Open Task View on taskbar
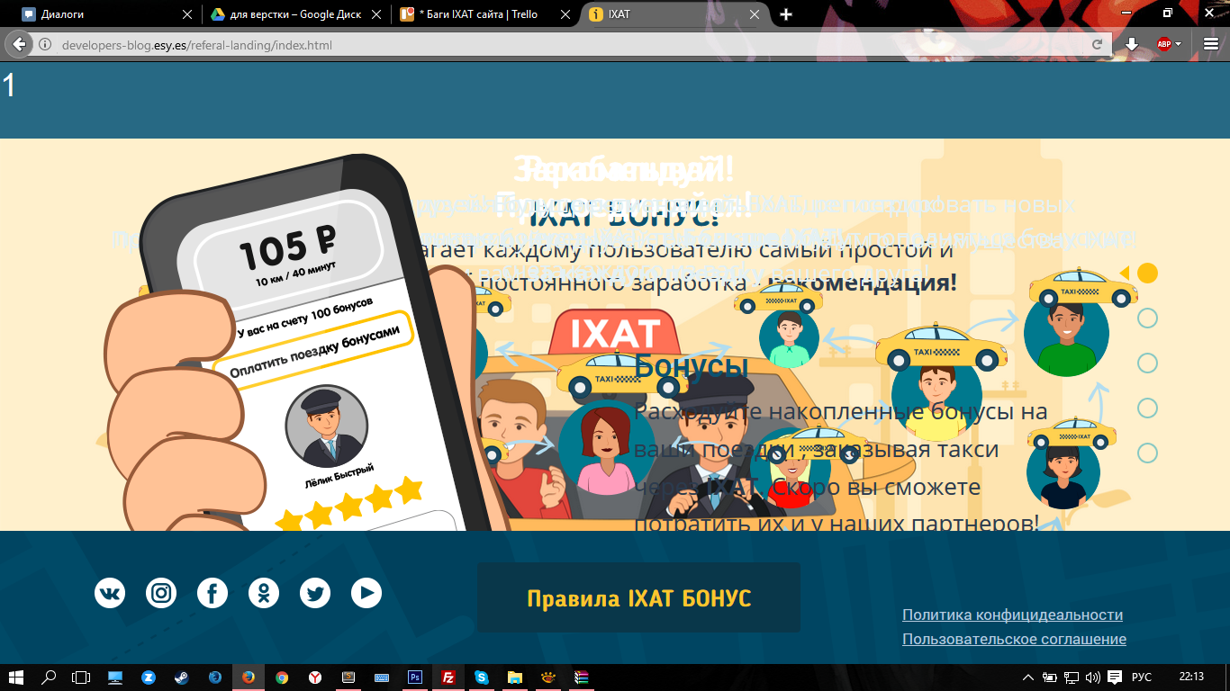 82,677
